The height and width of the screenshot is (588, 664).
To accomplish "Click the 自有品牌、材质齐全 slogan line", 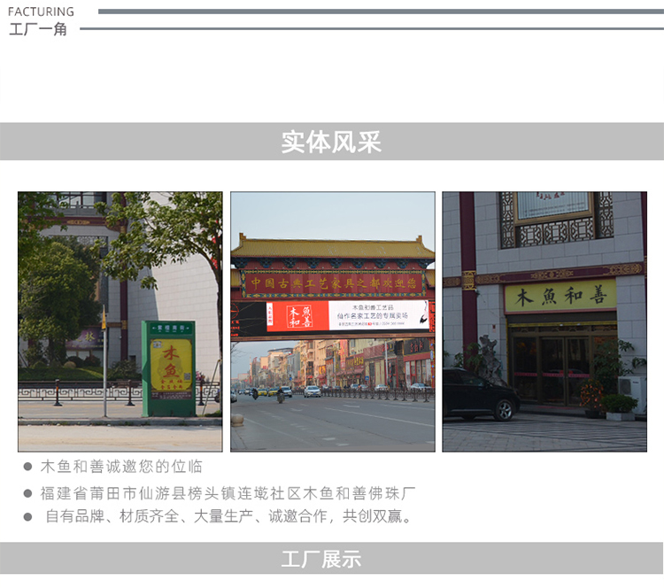I will tap(228, 516).
